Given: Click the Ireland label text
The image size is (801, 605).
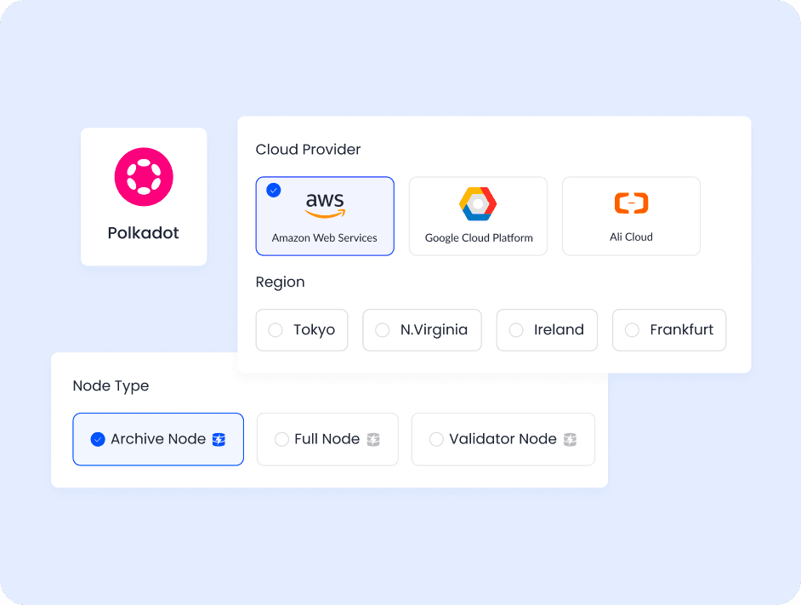Looking at the screenshot, I should tap(559, 330).
